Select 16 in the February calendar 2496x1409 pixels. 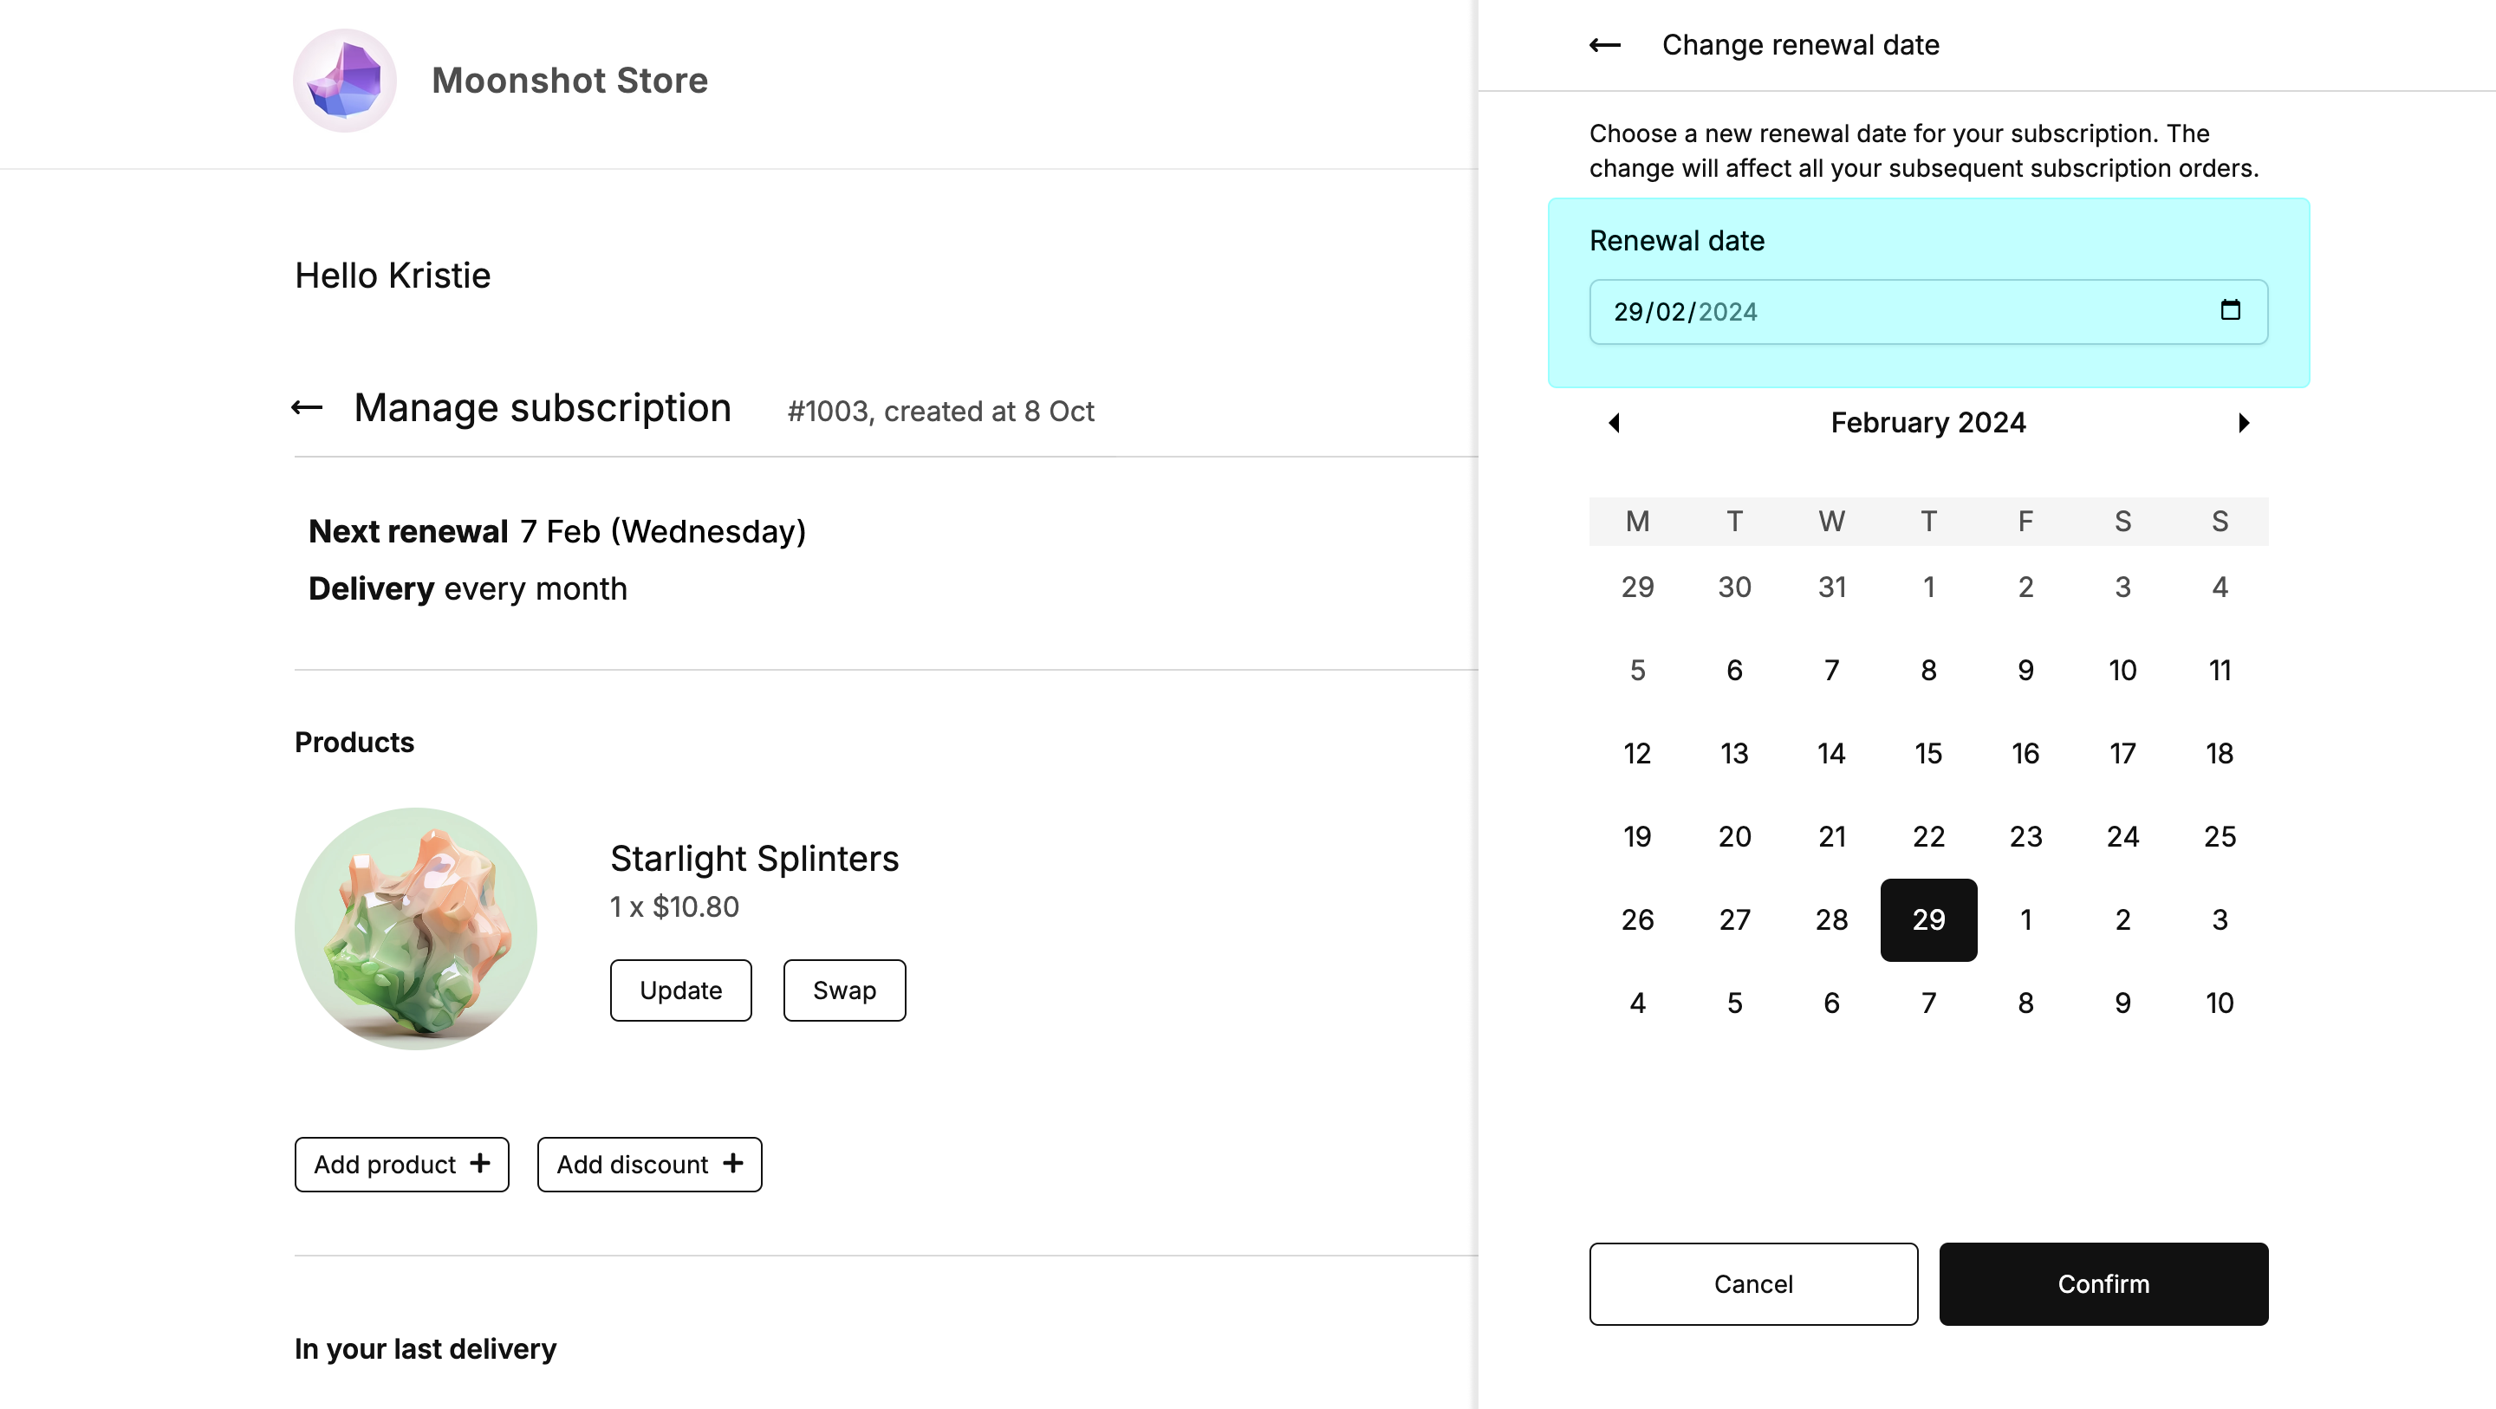(2025, 753)
